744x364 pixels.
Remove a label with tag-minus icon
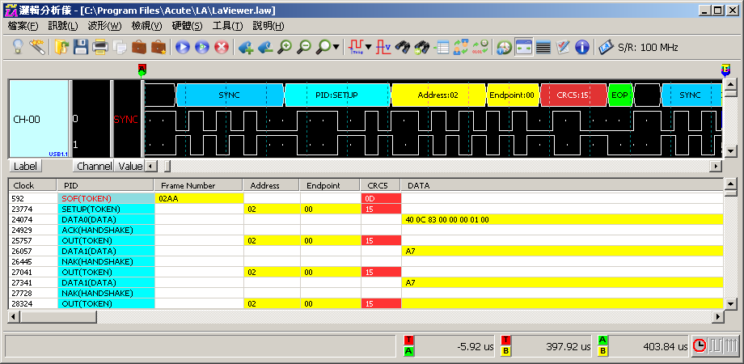click(x=265, y=47)
